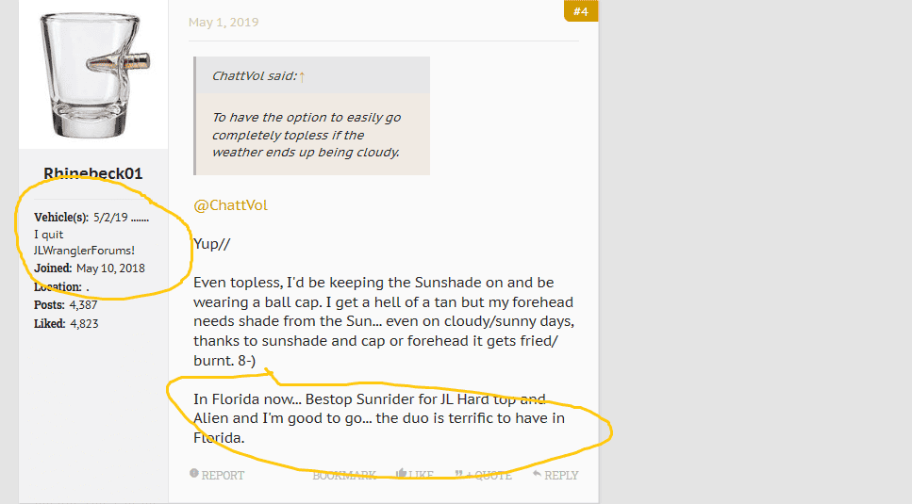Click the 'Yup//' text line
Viewport: 912px width, 504px height.
[211, 244]
